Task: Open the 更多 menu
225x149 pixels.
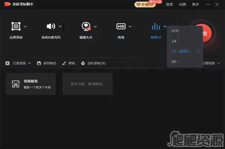Action: pos(195,4)
